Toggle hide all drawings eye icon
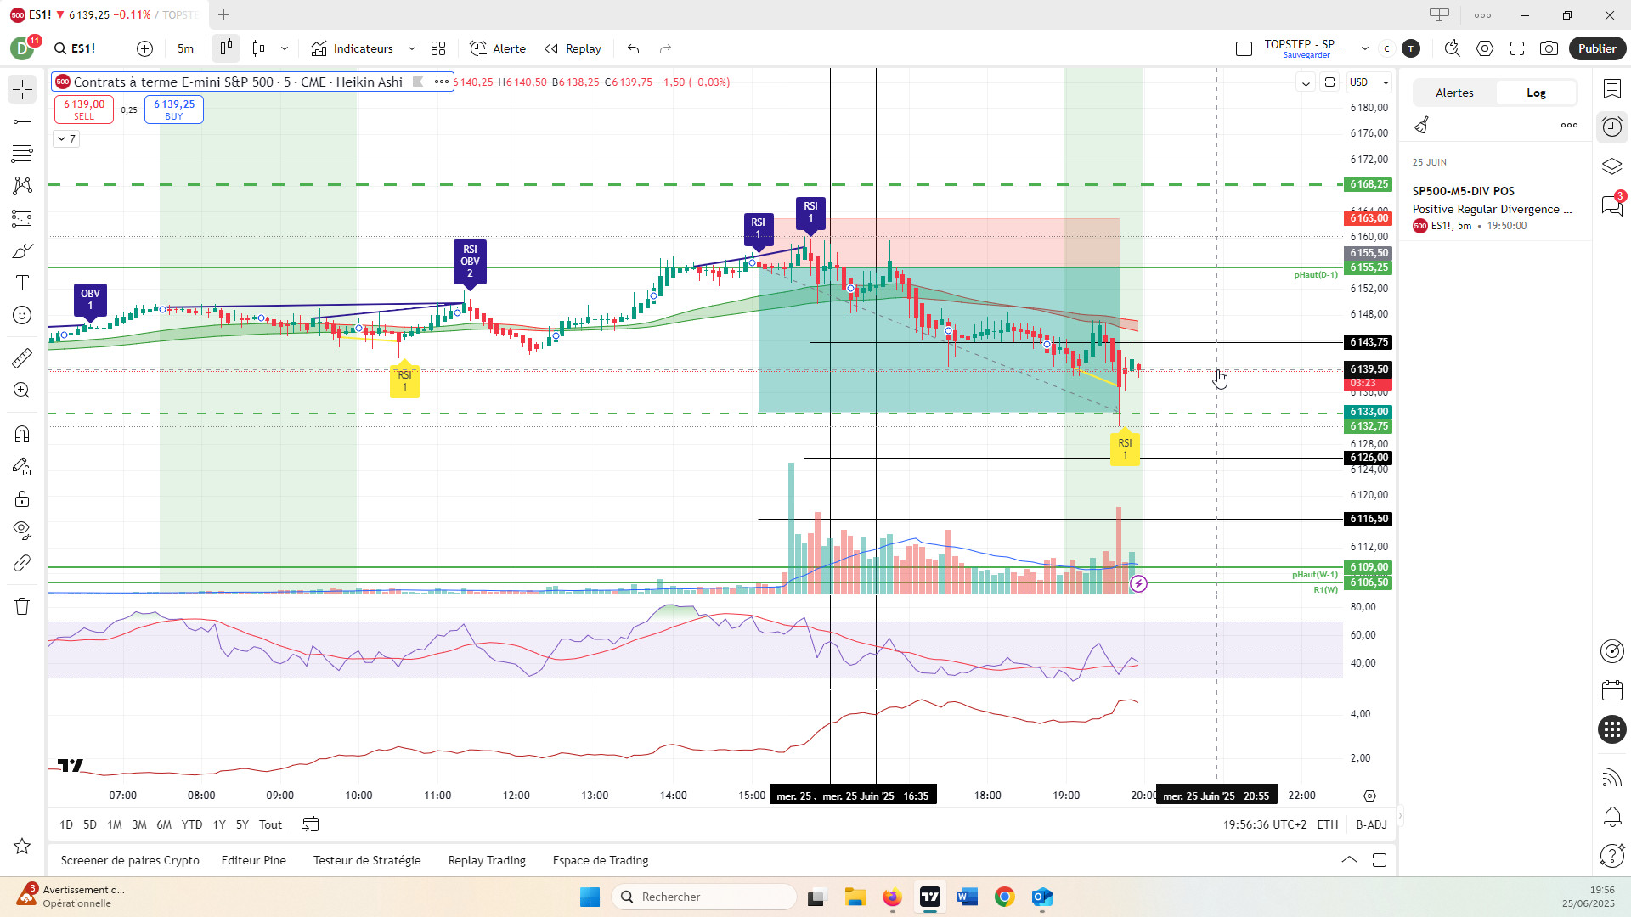The width and height of the screenshot is (1631, 917). click(x=22, y=531)
